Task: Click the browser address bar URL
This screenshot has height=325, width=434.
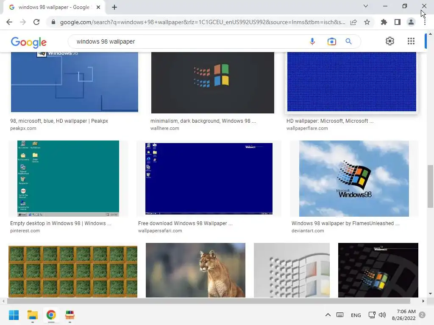Action: (x=203, y=22)
